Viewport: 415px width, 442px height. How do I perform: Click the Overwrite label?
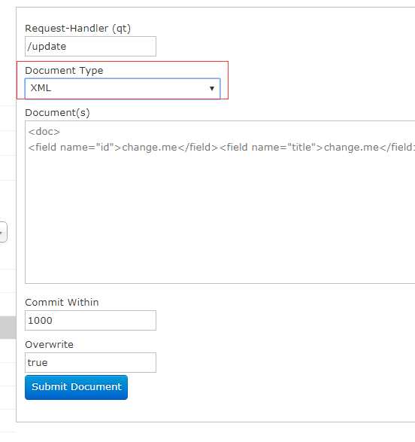coord(49,344)
